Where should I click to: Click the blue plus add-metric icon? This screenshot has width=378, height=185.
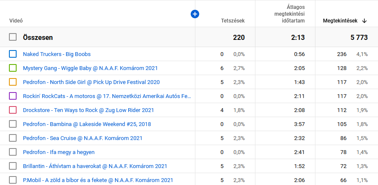[x=195, y=14]
